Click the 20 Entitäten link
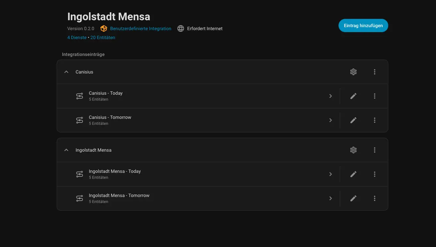436x247 pixels. [x=103, y=37]
